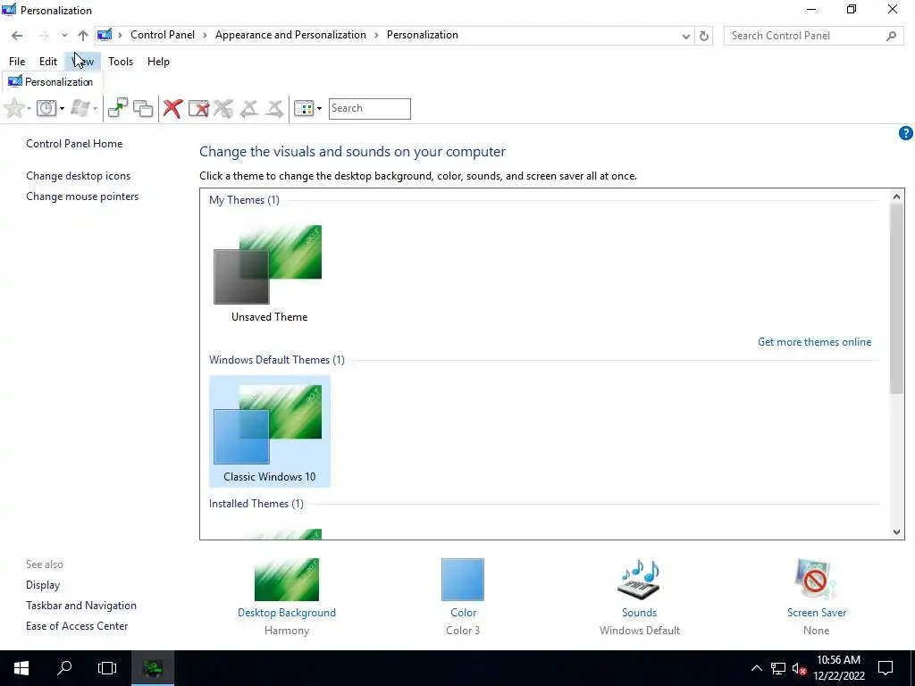Click the search magnifier in Search Control Panel
The height and width of the screenshot is (686, 915).
(x=891, y=36)
